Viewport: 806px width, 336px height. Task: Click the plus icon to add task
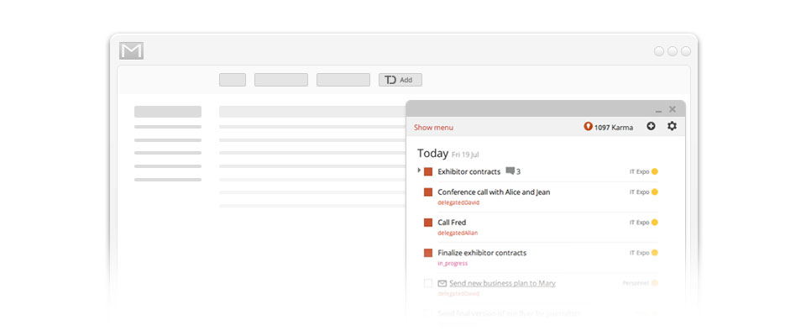click(651, 127)
